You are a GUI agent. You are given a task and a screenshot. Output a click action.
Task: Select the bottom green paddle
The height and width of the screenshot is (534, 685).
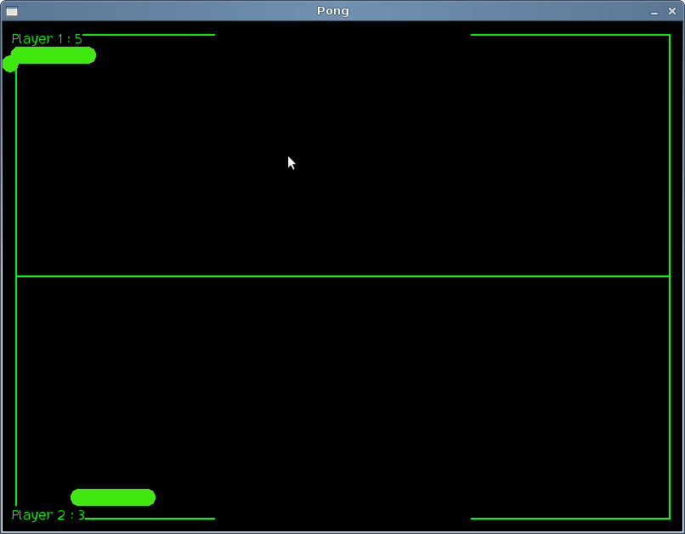[113, 497]
